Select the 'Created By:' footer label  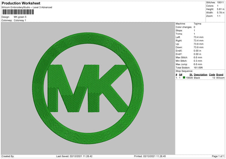pyautogui.click(x=8, y=156)
